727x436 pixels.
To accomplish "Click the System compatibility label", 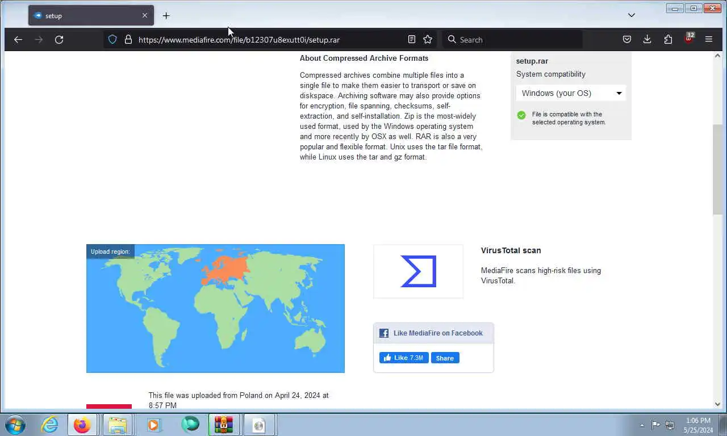I will pyautogui.click(x=551, y=74).
